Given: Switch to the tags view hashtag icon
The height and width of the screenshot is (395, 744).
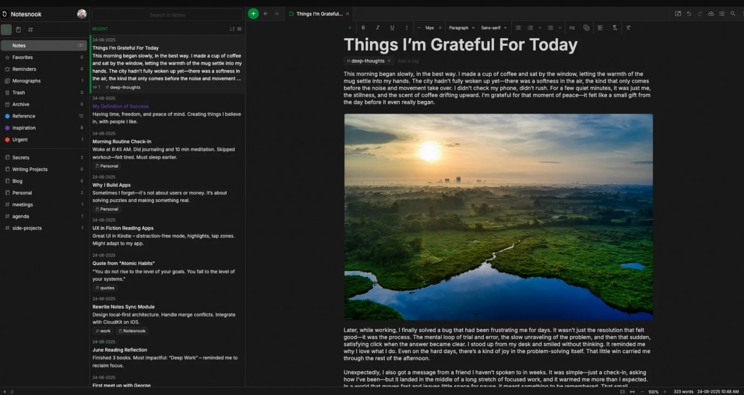Looking at the screenshot, I should click(x=31, y=30).
